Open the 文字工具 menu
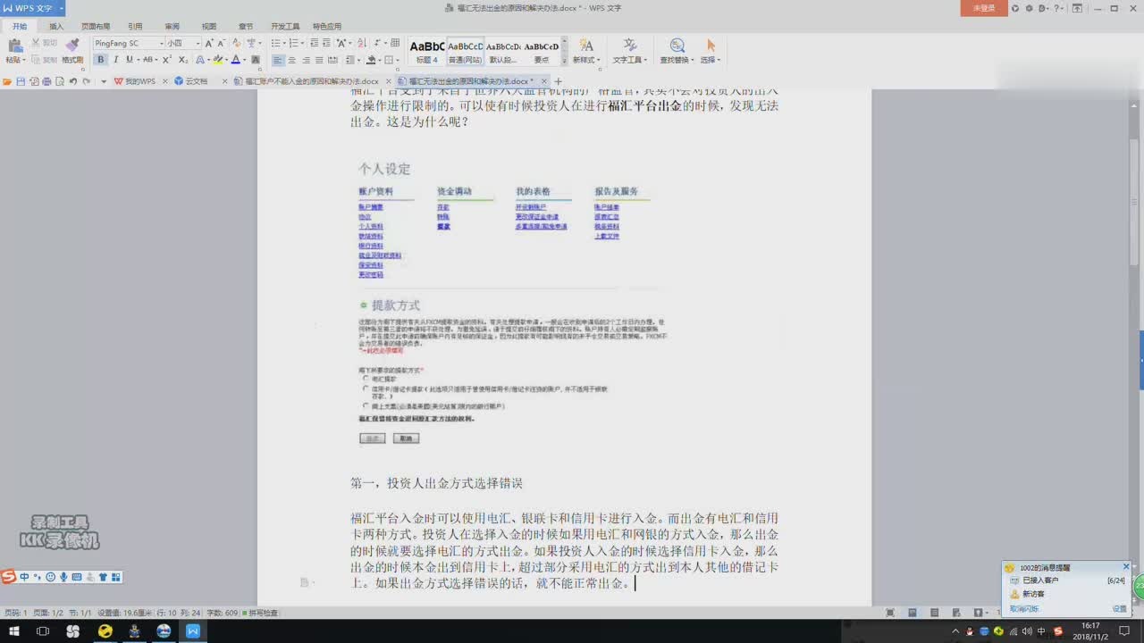 click(629, 52)
